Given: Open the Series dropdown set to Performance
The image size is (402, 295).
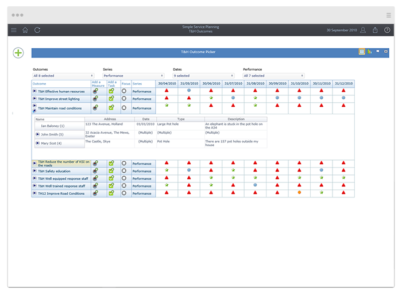Looking at the screenshot, I should [x=133, y=76].
